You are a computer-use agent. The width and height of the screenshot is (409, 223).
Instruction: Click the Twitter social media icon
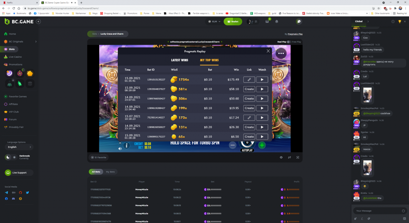click(28, 192)
